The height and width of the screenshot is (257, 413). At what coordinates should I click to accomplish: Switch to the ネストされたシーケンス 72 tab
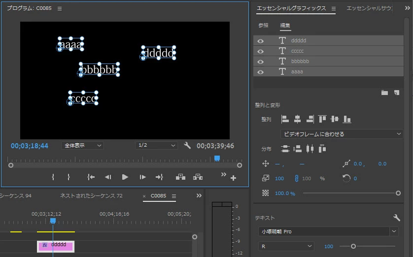click(x=91, y=196)
